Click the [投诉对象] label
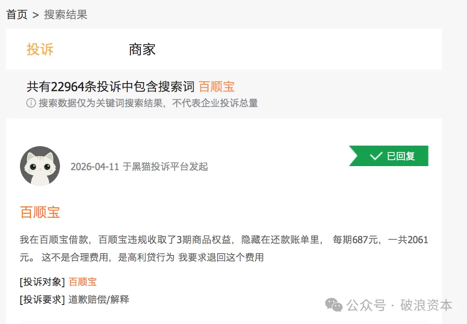The image size is (467, 324). [43, 282]
